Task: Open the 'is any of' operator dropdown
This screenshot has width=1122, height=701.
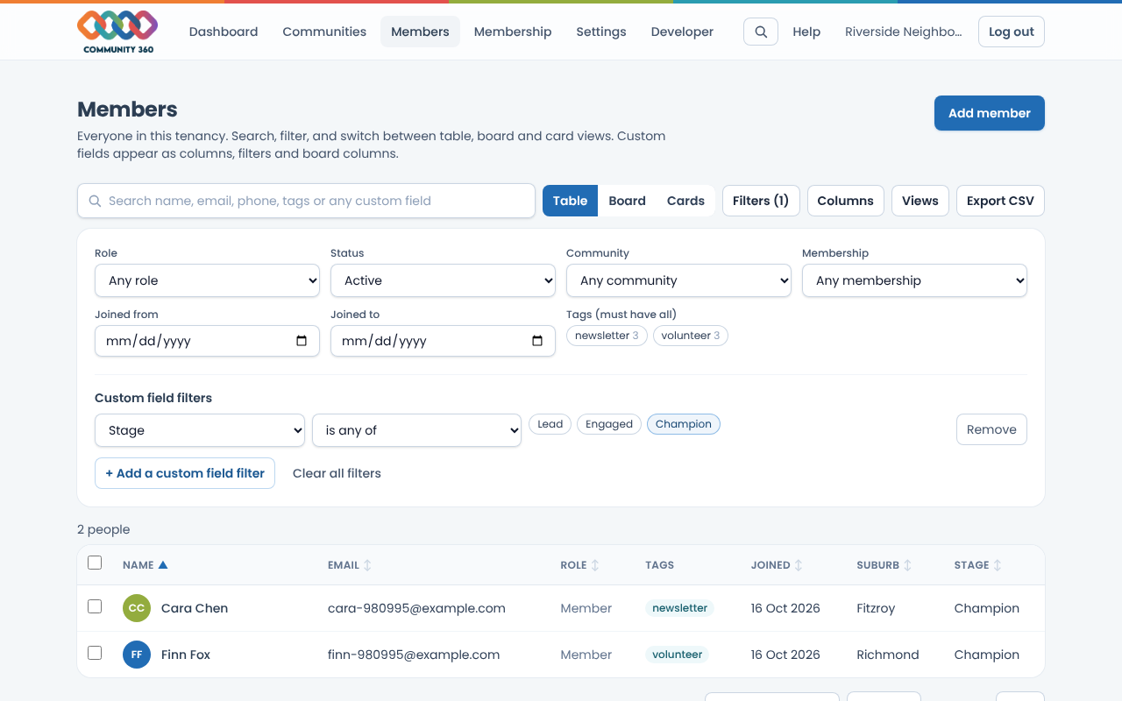Action: (416, 430)
